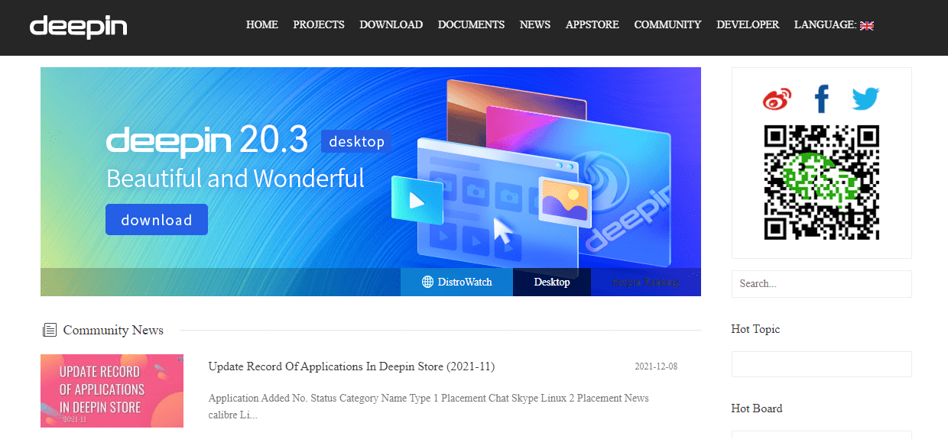Open the DEVELOPER menu item

(x=748, y=24)
